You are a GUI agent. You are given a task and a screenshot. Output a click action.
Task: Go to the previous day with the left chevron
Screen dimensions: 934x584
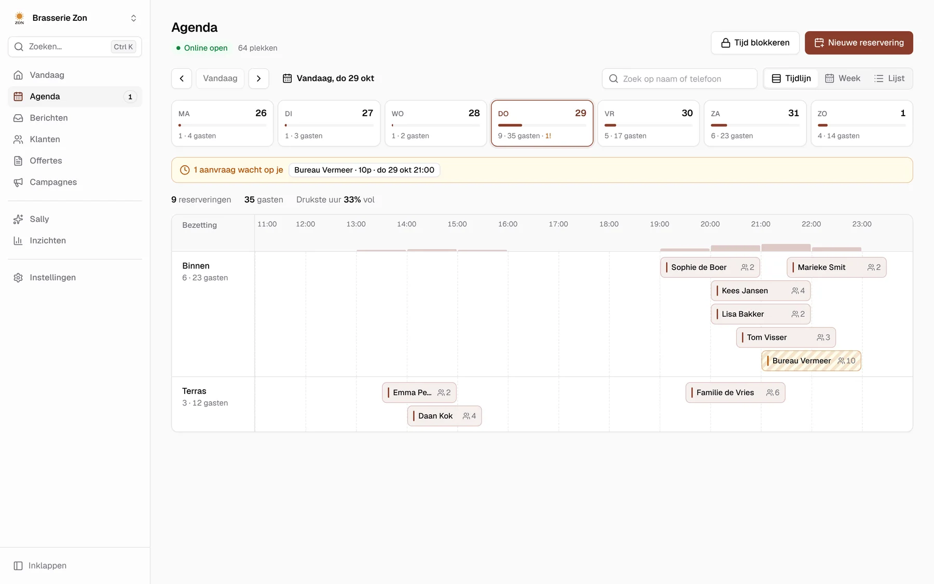tap(182, 78)
